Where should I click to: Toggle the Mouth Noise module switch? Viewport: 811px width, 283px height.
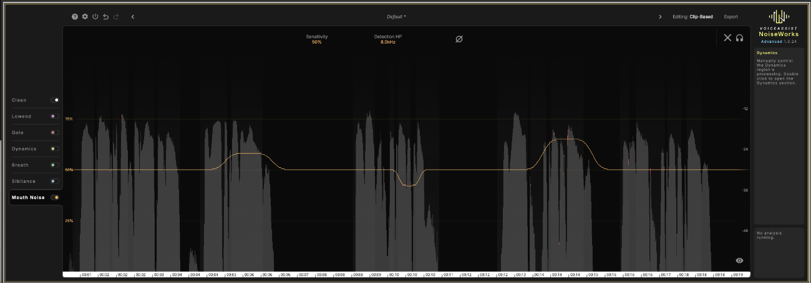point(55,197)
